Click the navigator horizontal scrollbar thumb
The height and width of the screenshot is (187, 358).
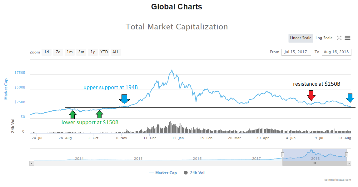pos(315,163)
